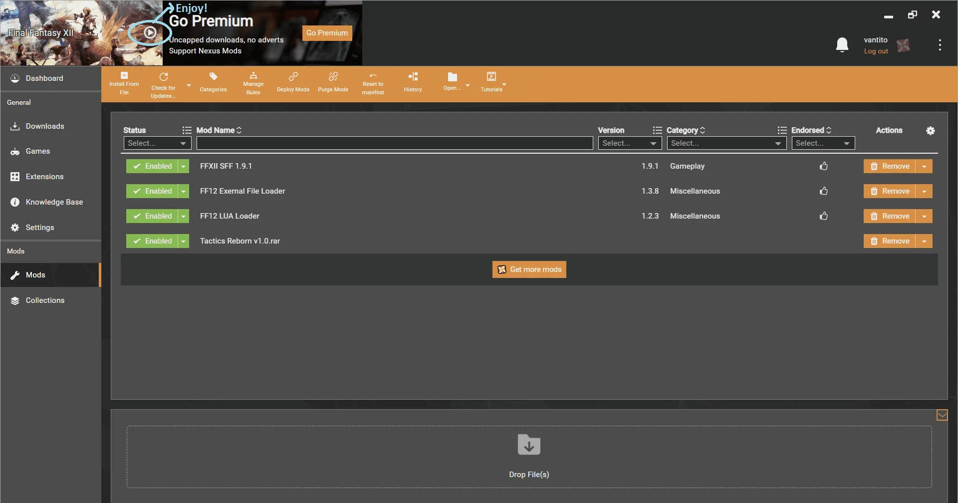Click Miscellaneous category of FF12 LUA Loader
The width and height of the screenshot is (958, 503).
(695, 216)
